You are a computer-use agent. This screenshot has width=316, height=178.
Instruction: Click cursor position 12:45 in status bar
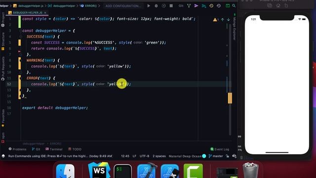click(x=125, y=156)
